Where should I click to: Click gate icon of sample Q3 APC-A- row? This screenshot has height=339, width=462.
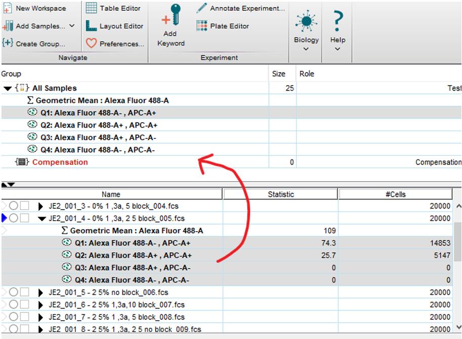pyautogui.click(x=67, y=267)
